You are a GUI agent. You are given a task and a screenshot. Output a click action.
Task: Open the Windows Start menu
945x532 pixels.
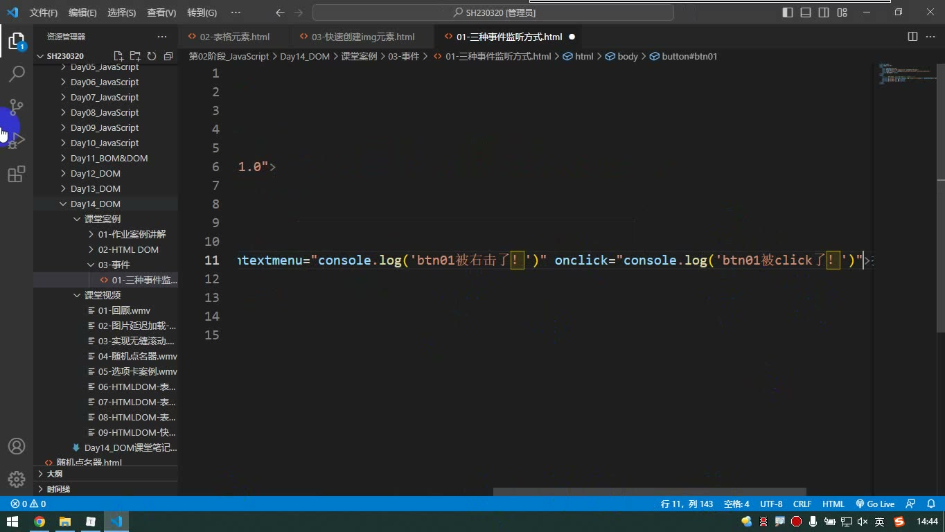click(12, 522)
